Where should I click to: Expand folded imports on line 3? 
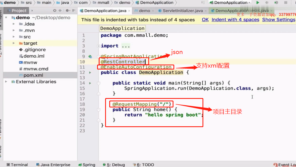98,46
